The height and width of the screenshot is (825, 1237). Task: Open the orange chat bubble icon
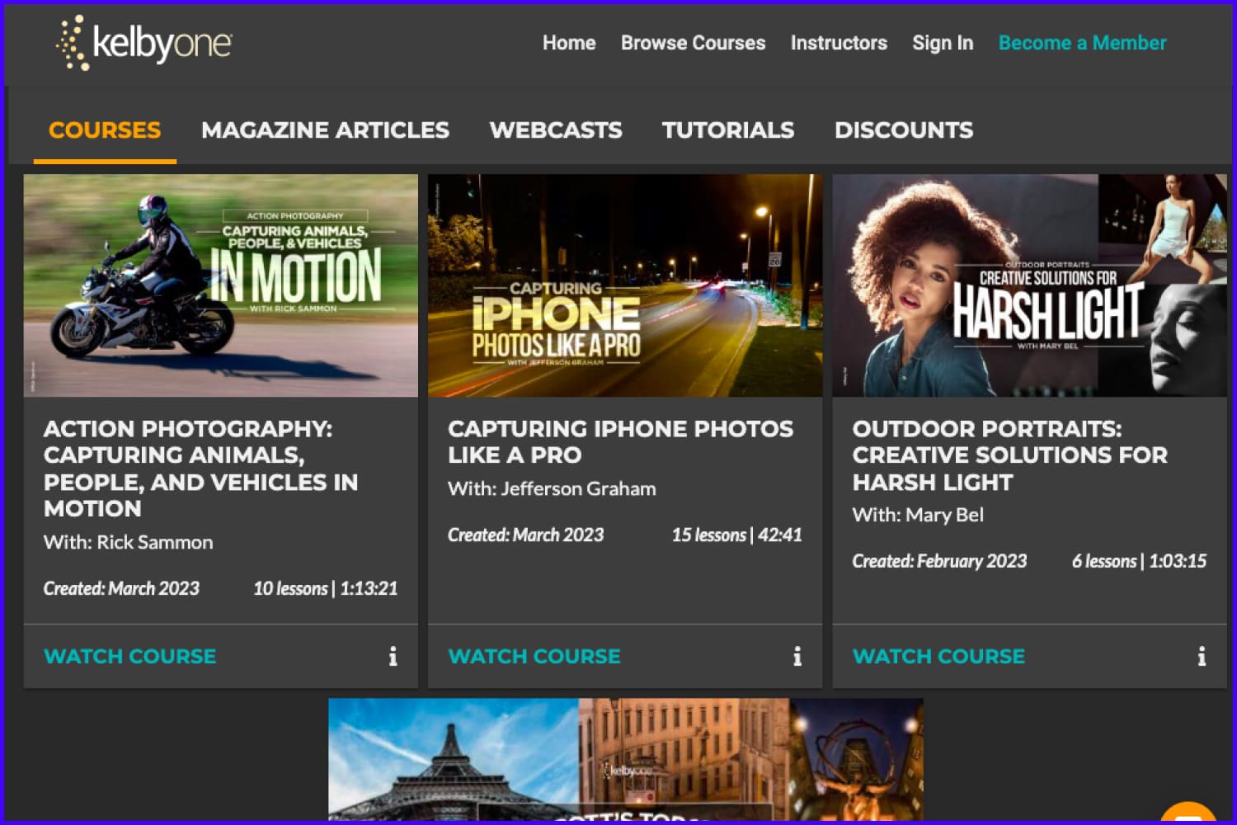coord(1190,813)
